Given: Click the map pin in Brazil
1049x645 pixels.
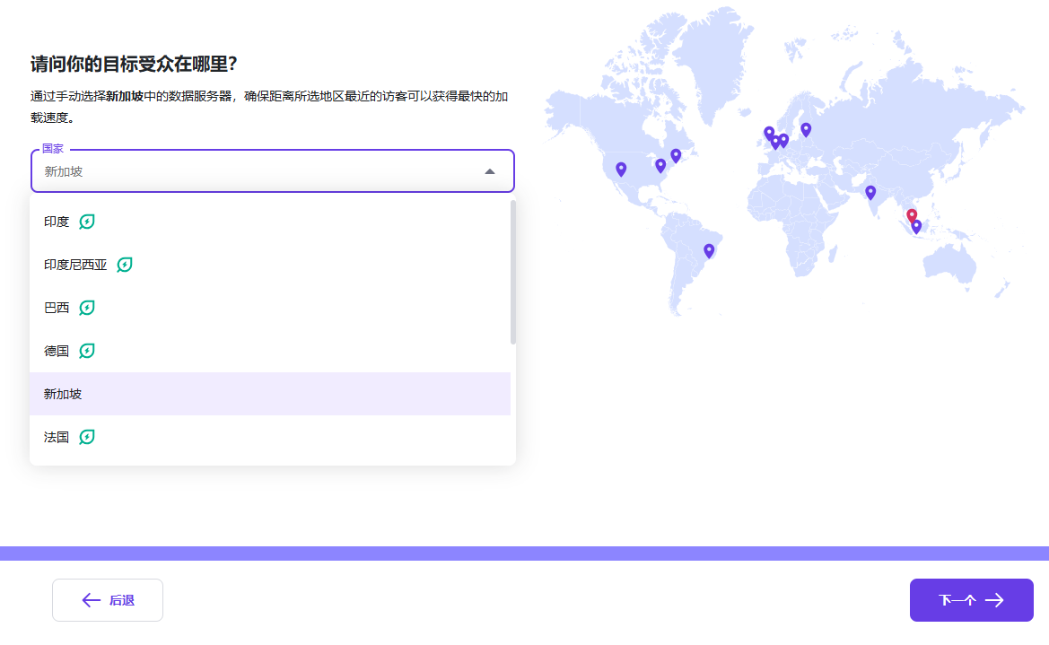Looking at the screenshot, I should [x=709, y=250].
